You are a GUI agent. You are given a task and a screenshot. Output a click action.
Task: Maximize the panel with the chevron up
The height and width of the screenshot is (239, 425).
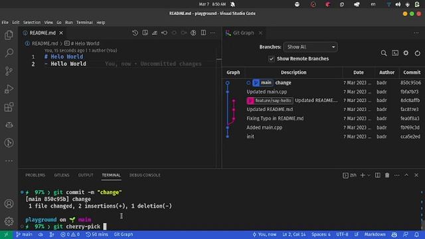pyautogui.click(x=406, y=175)
